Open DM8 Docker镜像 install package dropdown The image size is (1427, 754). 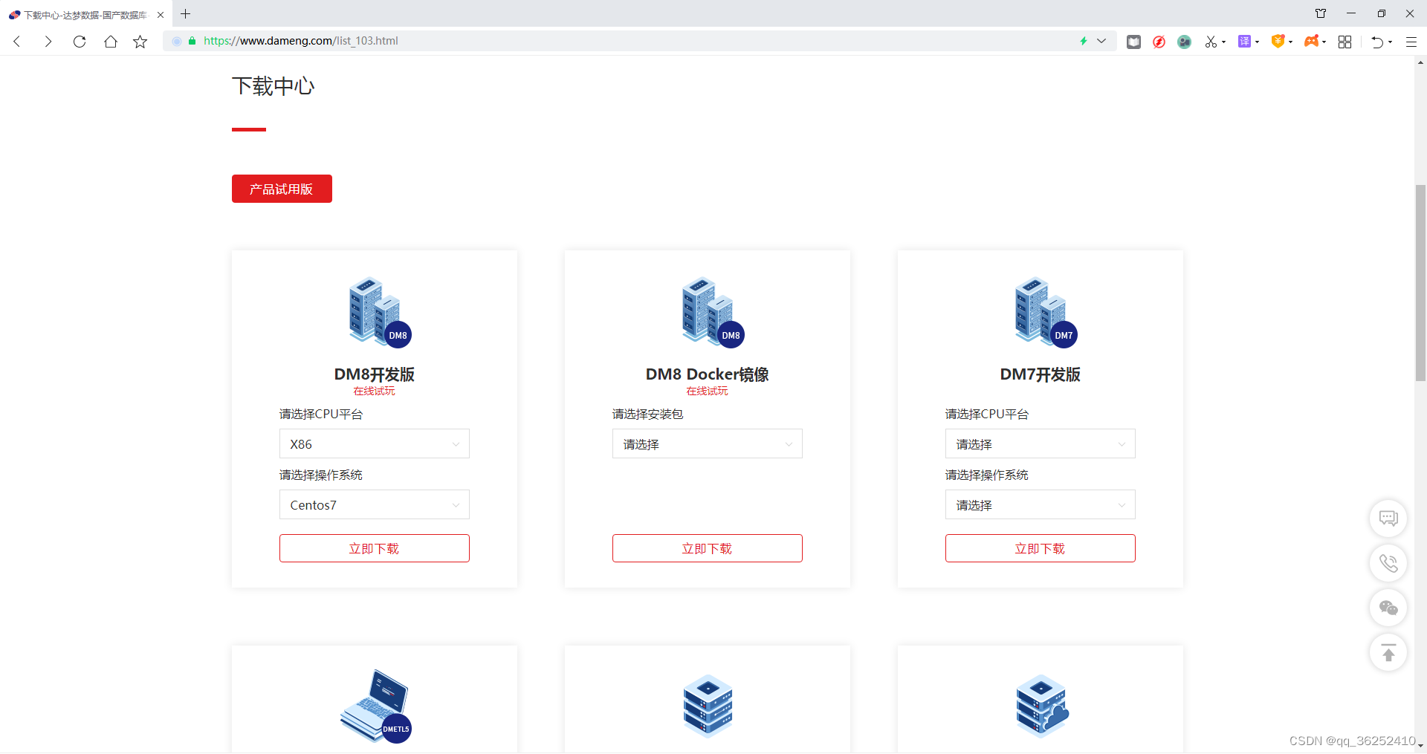point(708,443)
